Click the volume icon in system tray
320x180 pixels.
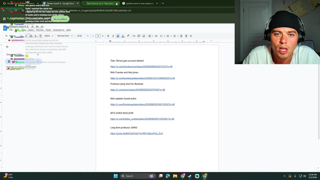pyautogui.click(x=304, y=176)
